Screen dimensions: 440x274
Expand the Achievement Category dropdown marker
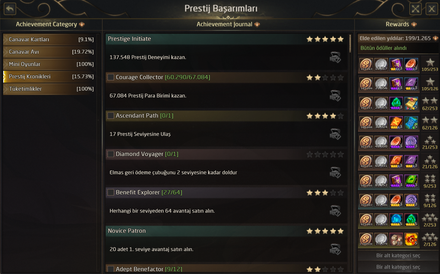point(82,24)
